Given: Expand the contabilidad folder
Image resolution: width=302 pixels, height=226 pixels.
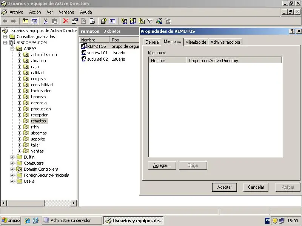Looking at the screenshot, I should (x=19, y=85).
